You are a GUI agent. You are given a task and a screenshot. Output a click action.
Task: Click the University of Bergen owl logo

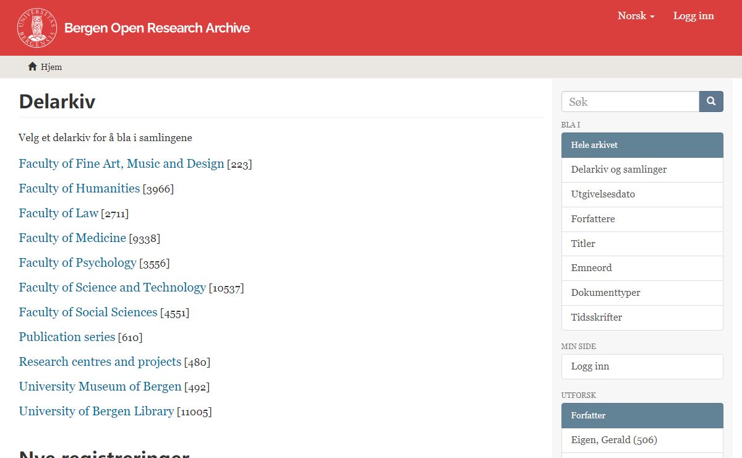click(x=36, y=28)
